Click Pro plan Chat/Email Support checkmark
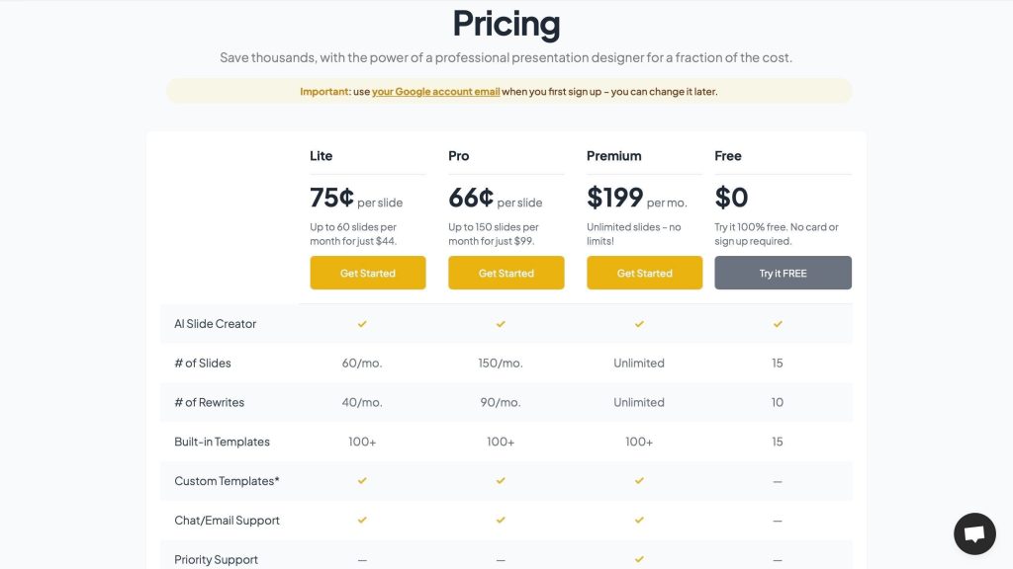The height and width of the screenshot is (569, 1013). (x=501, y=520)
